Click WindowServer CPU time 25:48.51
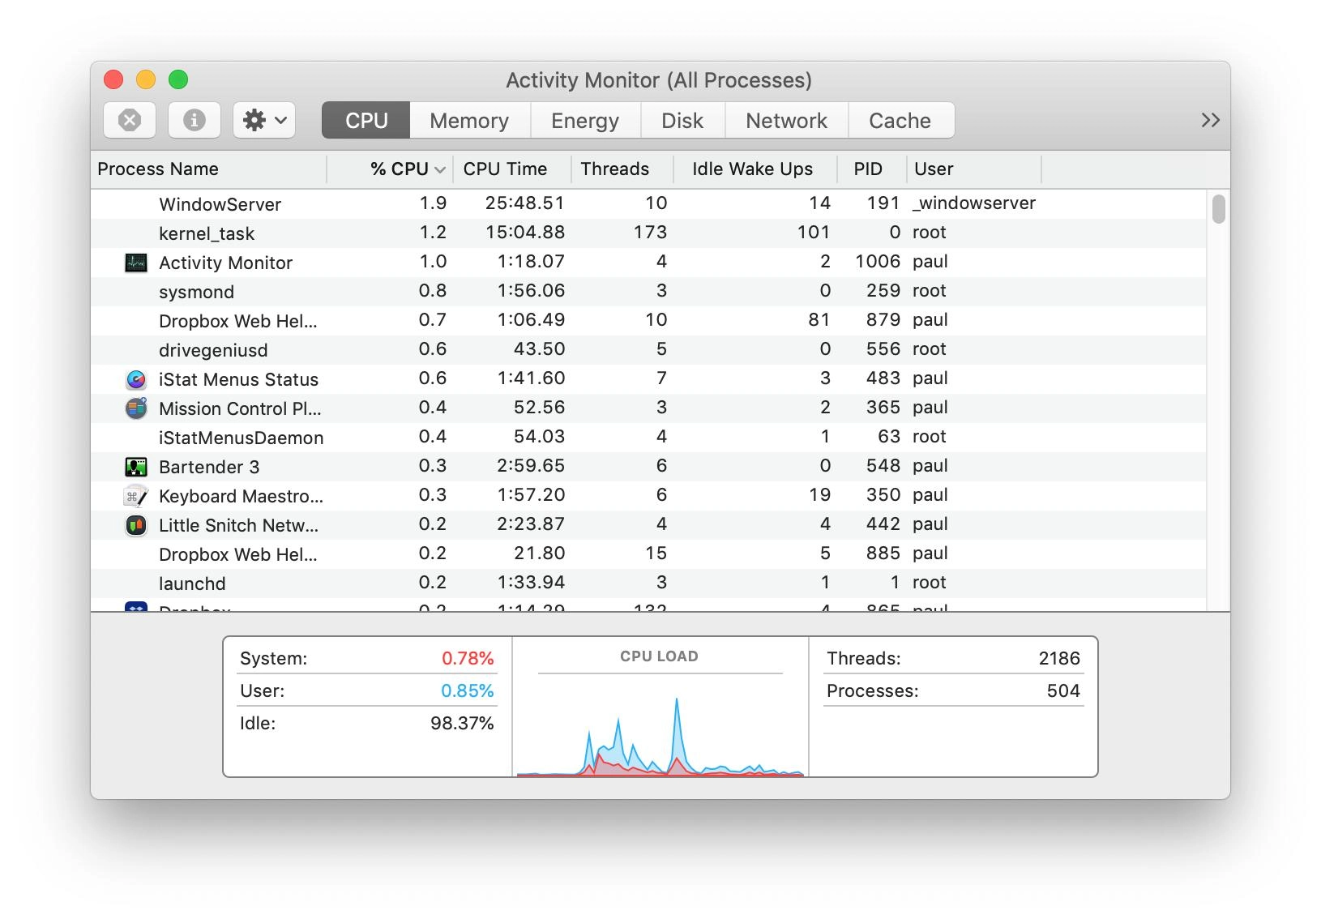The height and width of the screenshot is (919, 1321). coord(525,203)
